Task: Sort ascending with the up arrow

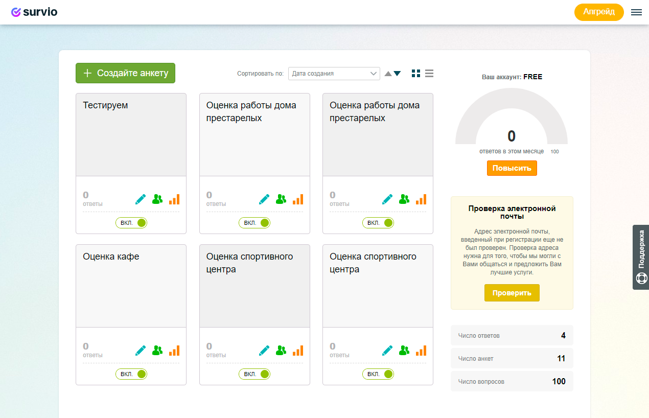Action: tap(388, 74)
